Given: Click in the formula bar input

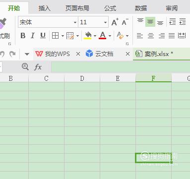Looking at the screenshot, I should [121, 66].
